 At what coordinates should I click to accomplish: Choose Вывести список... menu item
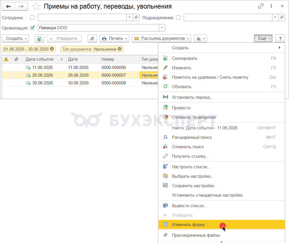point(221,206)
